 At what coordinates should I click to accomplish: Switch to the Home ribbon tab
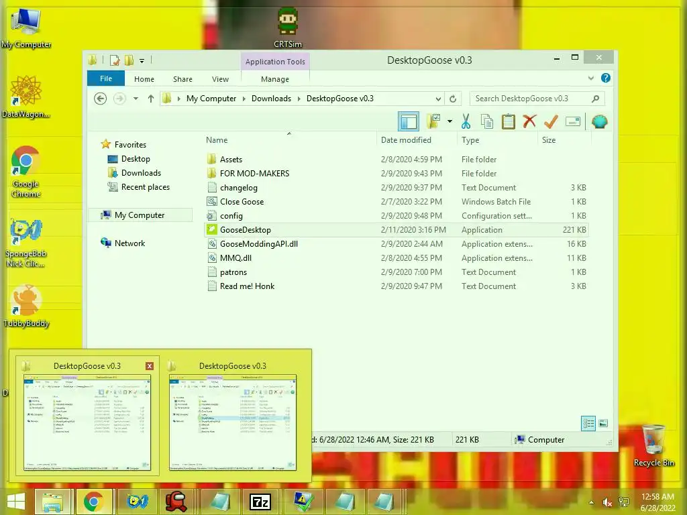(144, 79)
